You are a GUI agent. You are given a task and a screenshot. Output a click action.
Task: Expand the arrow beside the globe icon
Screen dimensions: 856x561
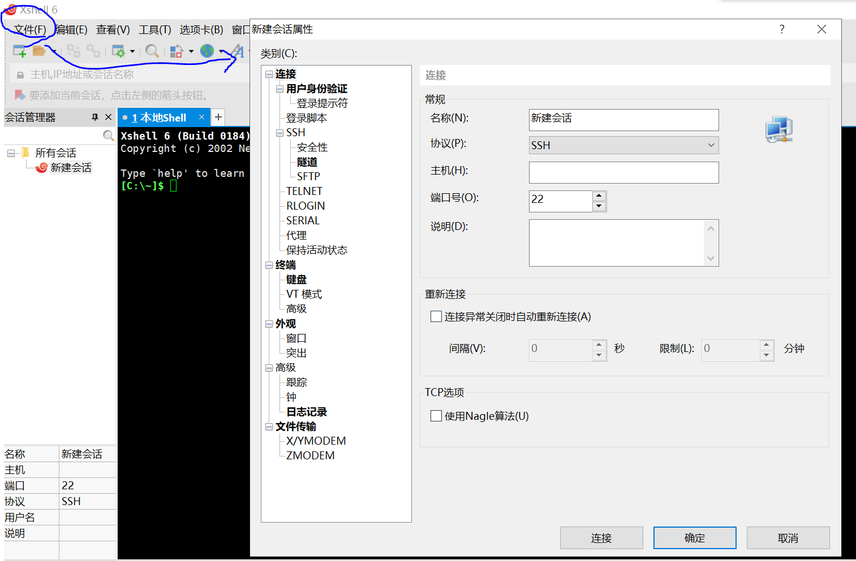click(x=221, y=51)
